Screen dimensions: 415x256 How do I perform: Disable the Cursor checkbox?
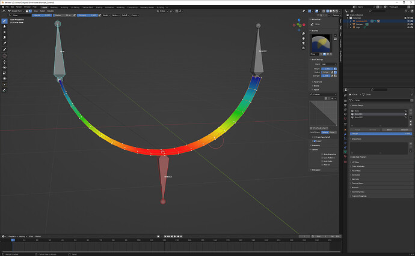pos(315,141)
